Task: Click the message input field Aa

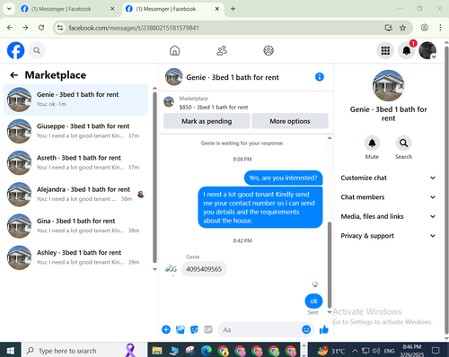Action: pyautogui.click(x=260, y=330)
